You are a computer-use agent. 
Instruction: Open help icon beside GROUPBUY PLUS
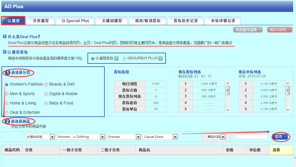(160, 58)
